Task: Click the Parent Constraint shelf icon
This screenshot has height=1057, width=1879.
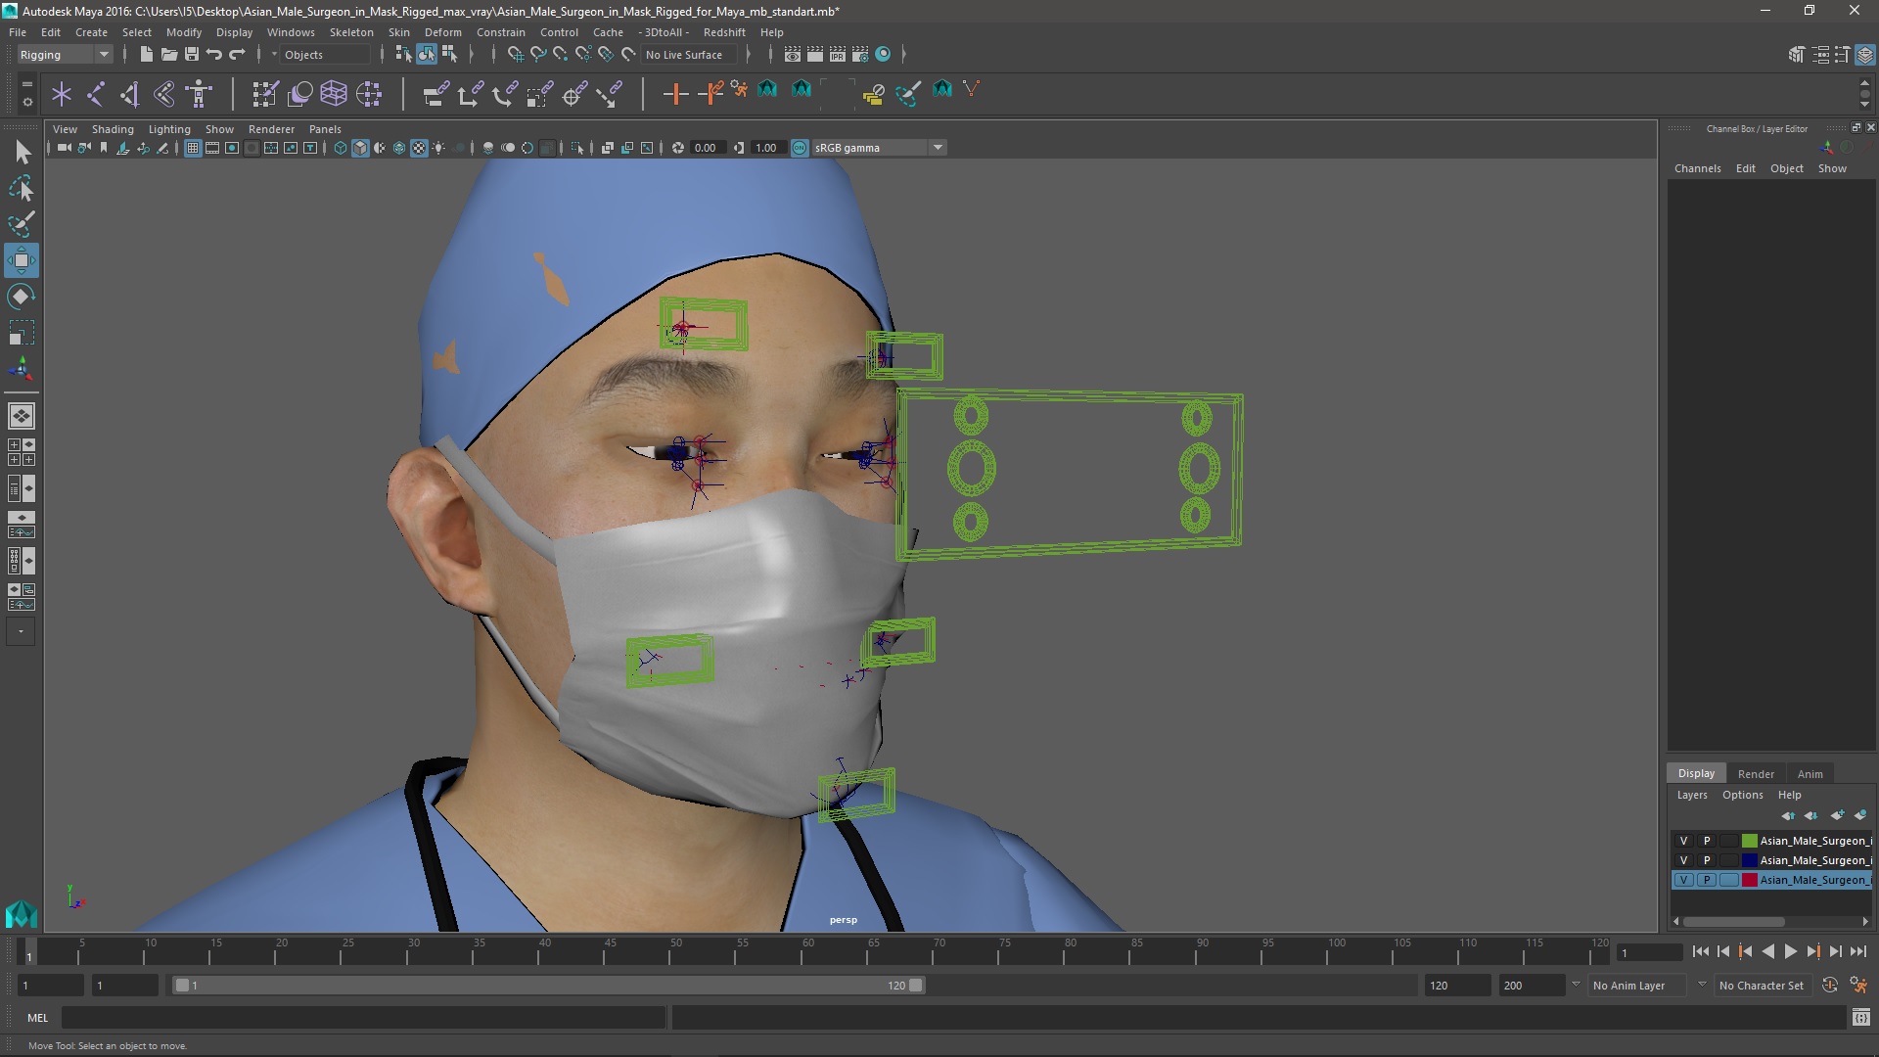Action: (435, 94)
